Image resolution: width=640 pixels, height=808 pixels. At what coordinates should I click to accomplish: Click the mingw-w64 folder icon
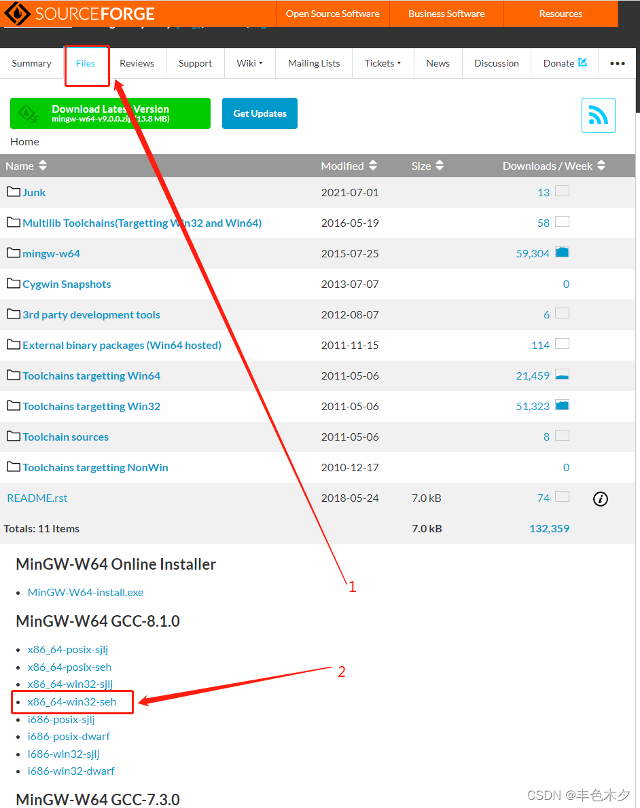click(x=14, y=253)
